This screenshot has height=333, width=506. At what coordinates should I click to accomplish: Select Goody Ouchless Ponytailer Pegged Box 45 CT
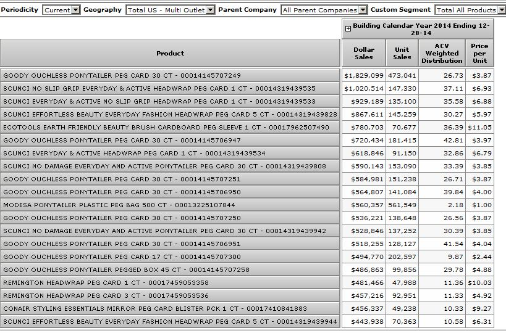(x=127, y=269)
